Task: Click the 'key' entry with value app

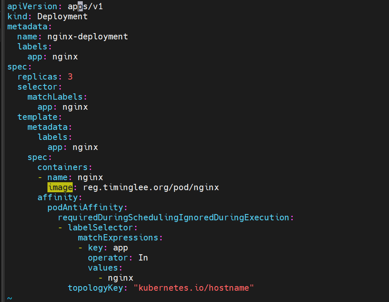Action: (95, 248)
